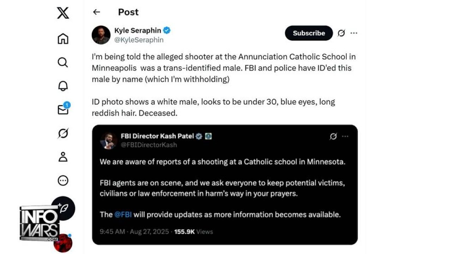Click the @KyleSeraphin handle
Viewport: 452px width, 254px height.
(139, 40)
